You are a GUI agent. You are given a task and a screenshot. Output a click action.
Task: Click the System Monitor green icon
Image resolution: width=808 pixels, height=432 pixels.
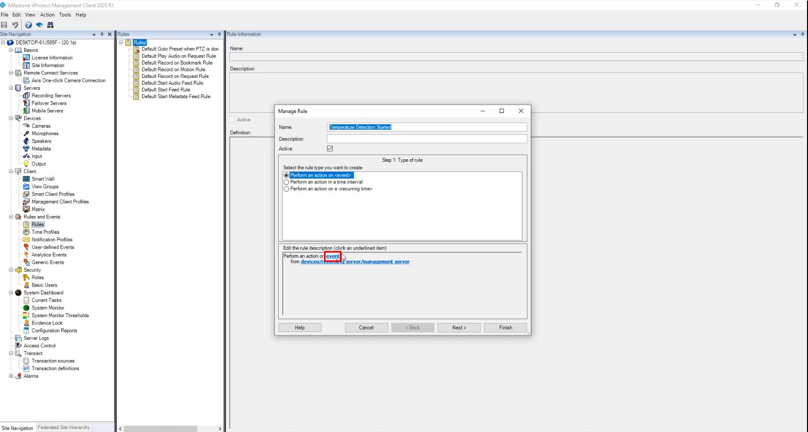[x=27, y=308]
